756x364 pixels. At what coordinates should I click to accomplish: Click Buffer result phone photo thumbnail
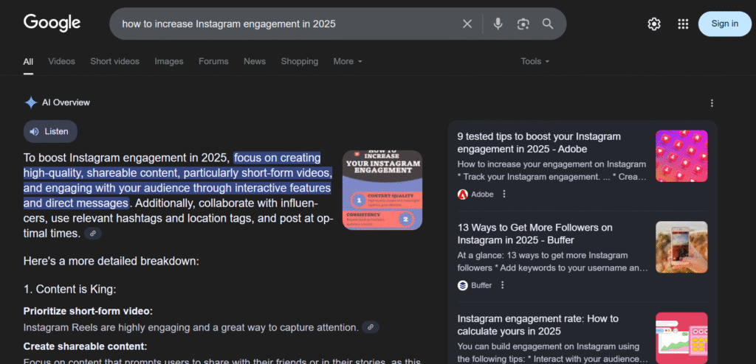(681, 247)
